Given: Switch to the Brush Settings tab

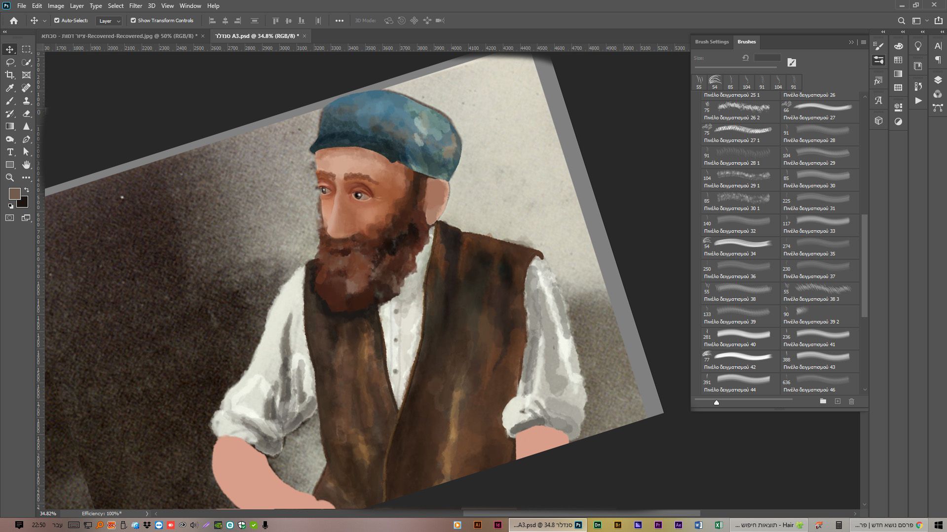Looking at the screenshot, I should click(x=712, y=42).
